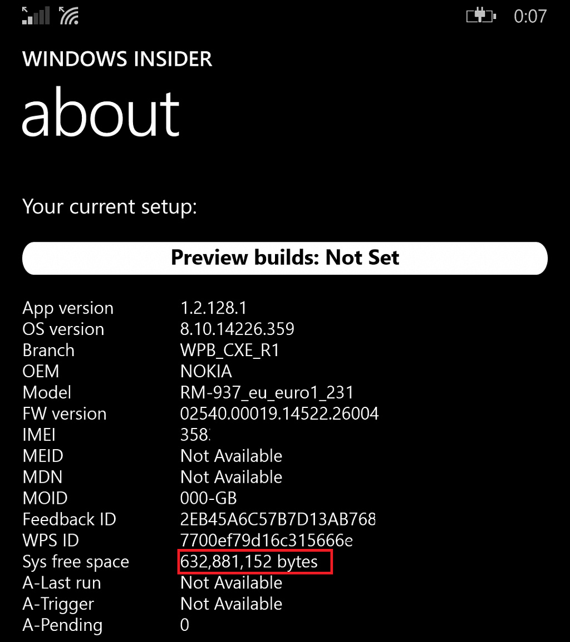The image size is (570, 642).
Task: Select the OS version value 8.10.14226.359
Action: tap(237, 329)
